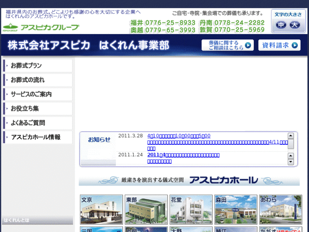Screen dimensions: 309x232
Task: Open the 資料請求 button
Action: coord(279,45)
